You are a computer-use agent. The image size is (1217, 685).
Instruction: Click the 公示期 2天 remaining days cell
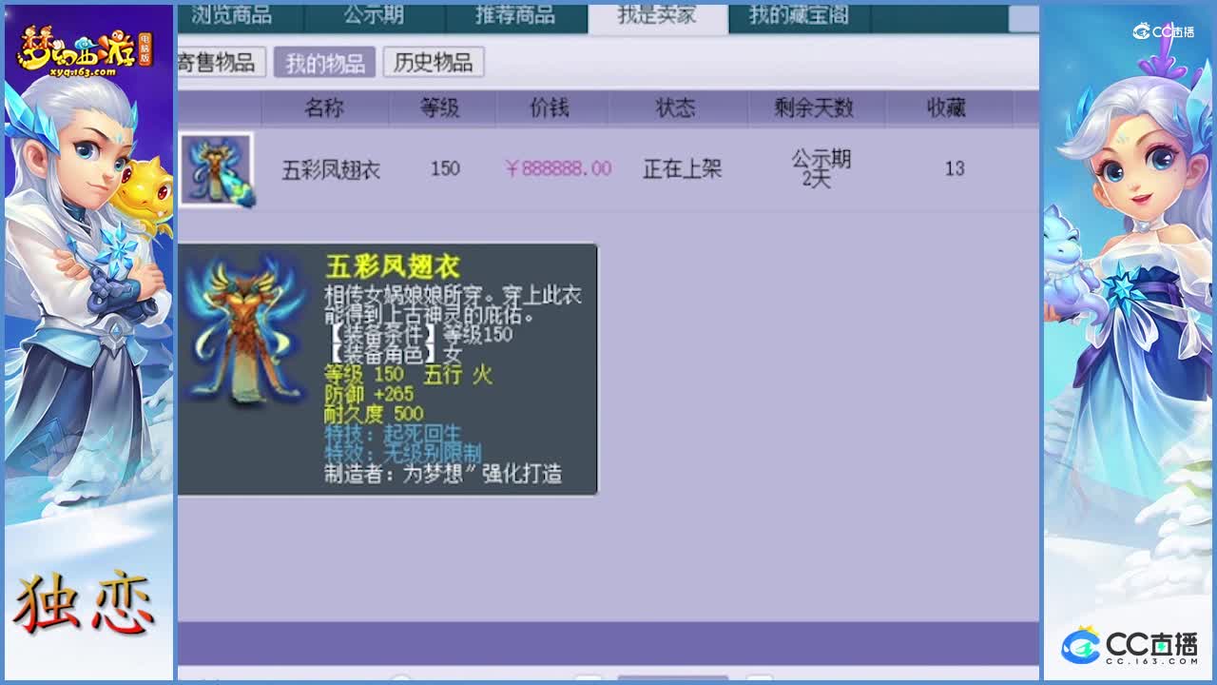[821, 168]
